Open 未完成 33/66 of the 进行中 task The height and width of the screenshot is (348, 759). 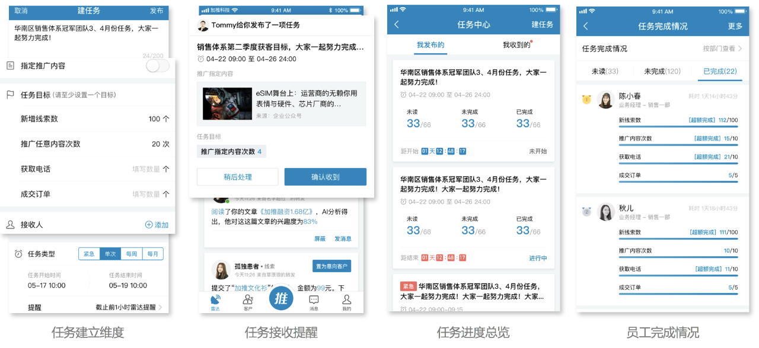[x=473, y=226]
